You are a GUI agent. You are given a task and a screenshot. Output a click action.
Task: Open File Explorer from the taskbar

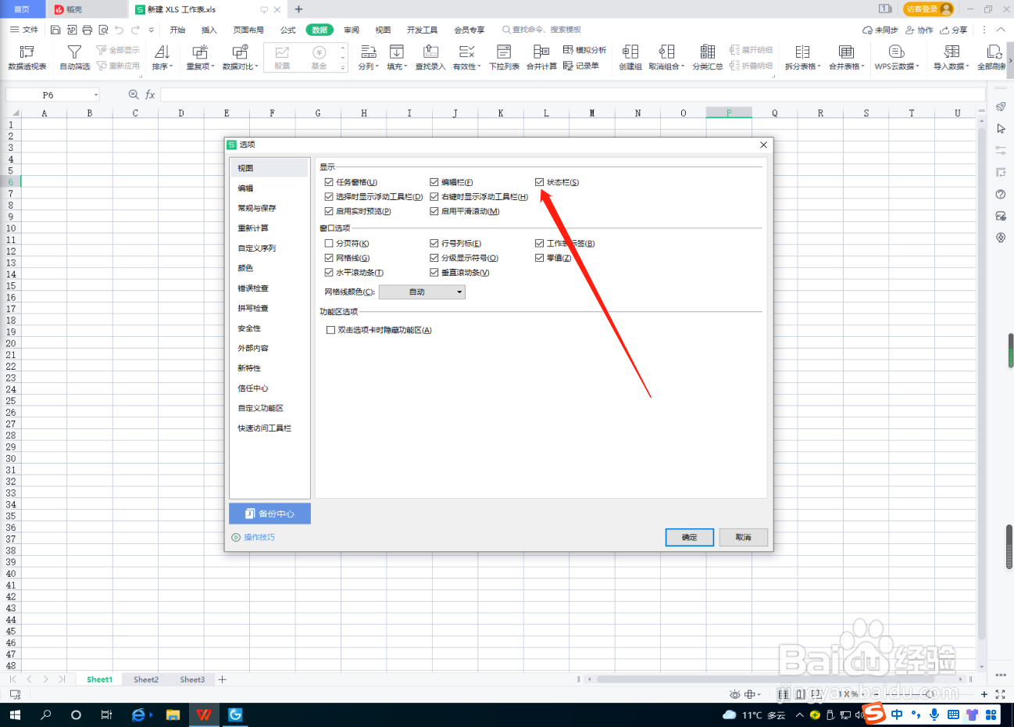pos(173,714)
